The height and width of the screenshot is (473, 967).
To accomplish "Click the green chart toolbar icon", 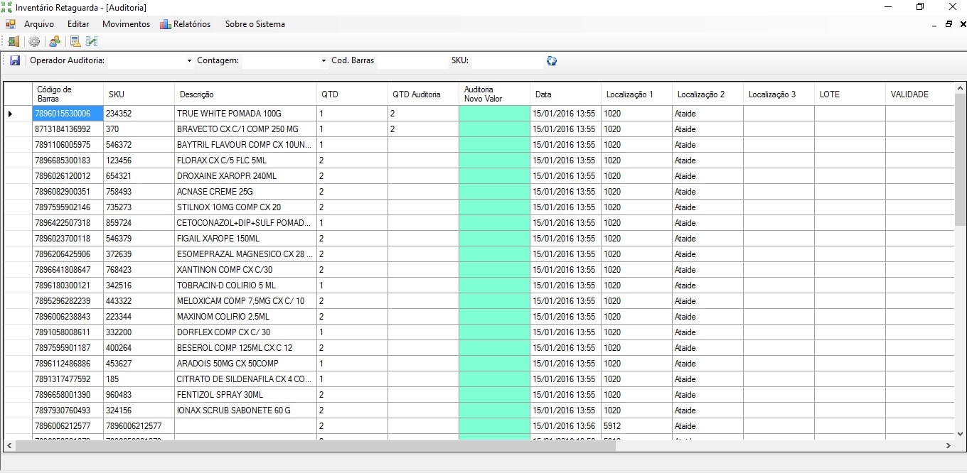I will (x=92, y=42).
